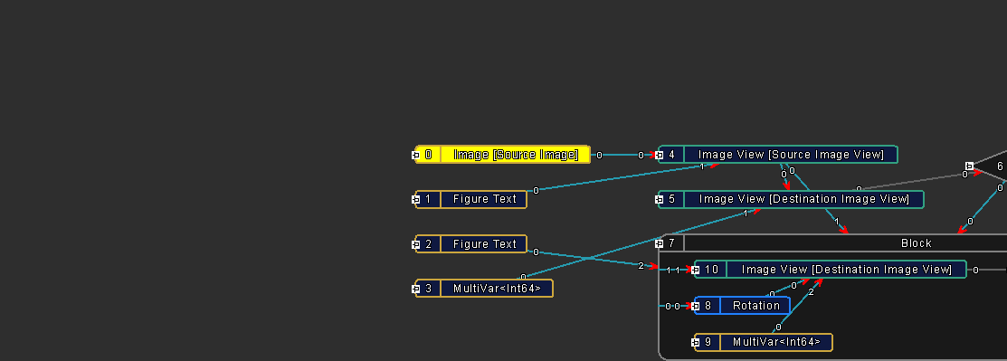
Task: Collapse the node 7 Block expander
Action: [x=659, y=244]
